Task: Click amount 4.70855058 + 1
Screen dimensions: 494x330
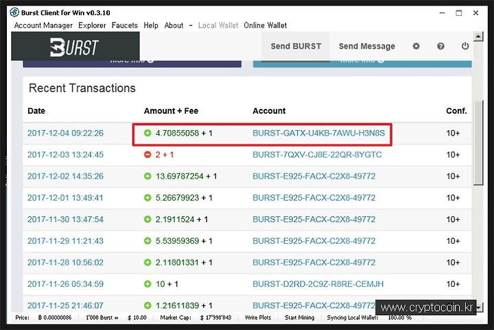Action: pos(184,133)
